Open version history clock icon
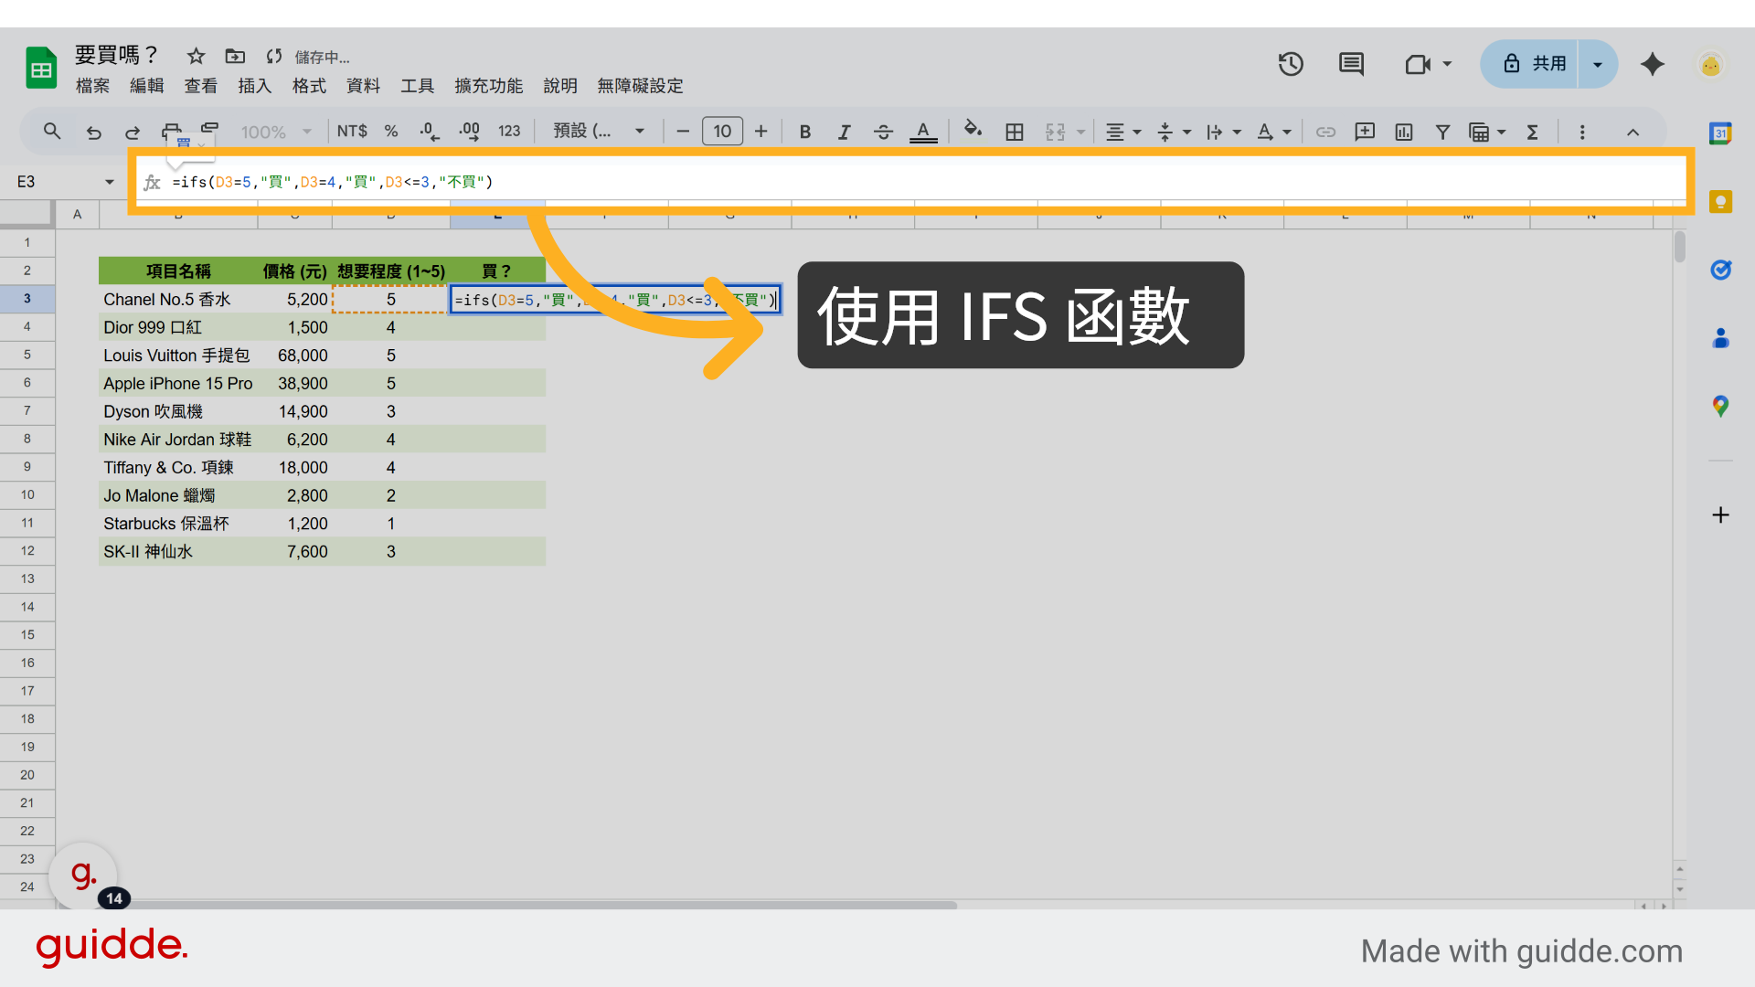Screen dimensions: 1755x987 (1290, 64)
